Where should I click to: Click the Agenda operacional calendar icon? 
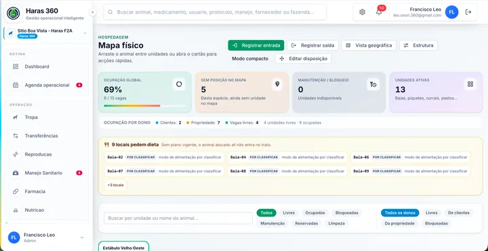(x=16, y=85)
